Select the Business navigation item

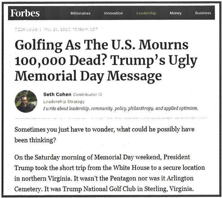(x=203, y=13)
